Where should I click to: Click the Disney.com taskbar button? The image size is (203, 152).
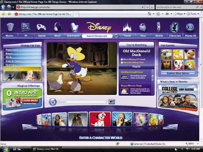point(47,149)
